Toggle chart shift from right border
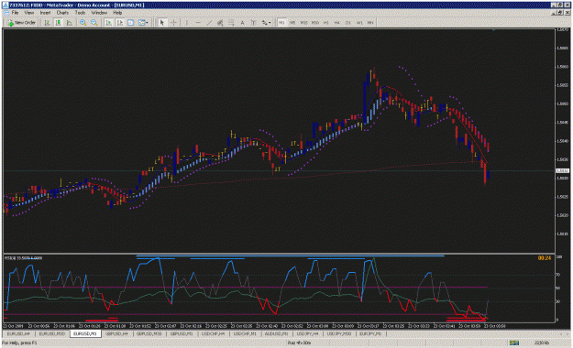 point(119,23)
